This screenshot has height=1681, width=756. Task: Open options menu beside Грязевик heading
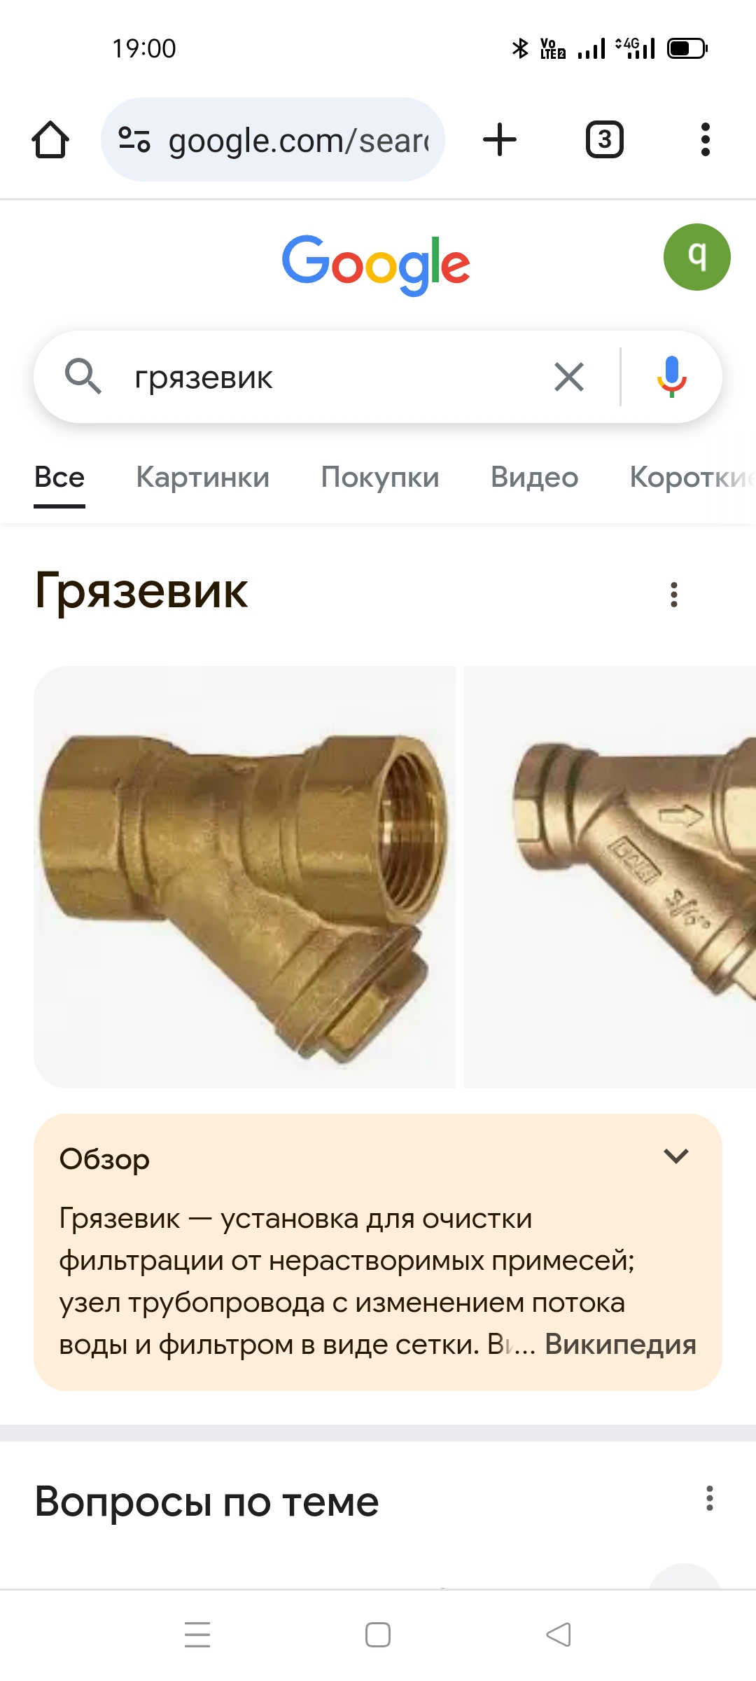(x=674, y=595)
